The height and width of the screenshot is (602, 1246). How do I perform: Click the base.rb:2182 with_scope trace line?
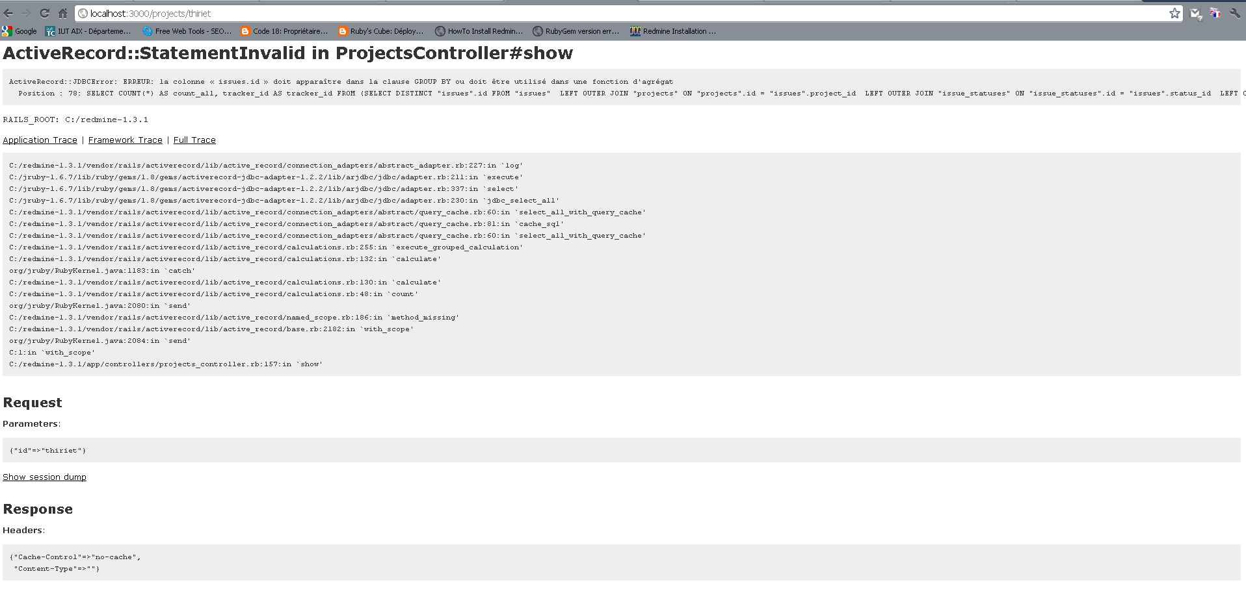point(211,329)
